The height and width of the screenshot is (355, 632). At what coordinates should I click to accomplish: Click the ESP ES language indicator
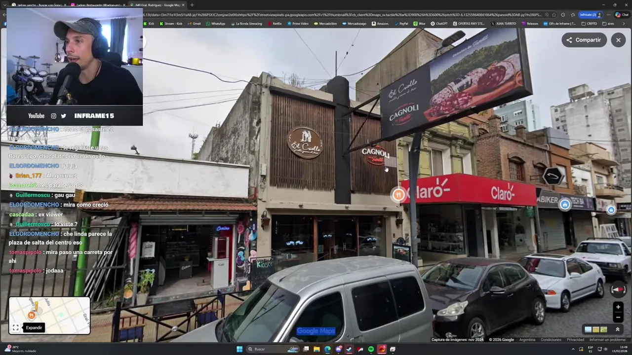tap(590, 349)
